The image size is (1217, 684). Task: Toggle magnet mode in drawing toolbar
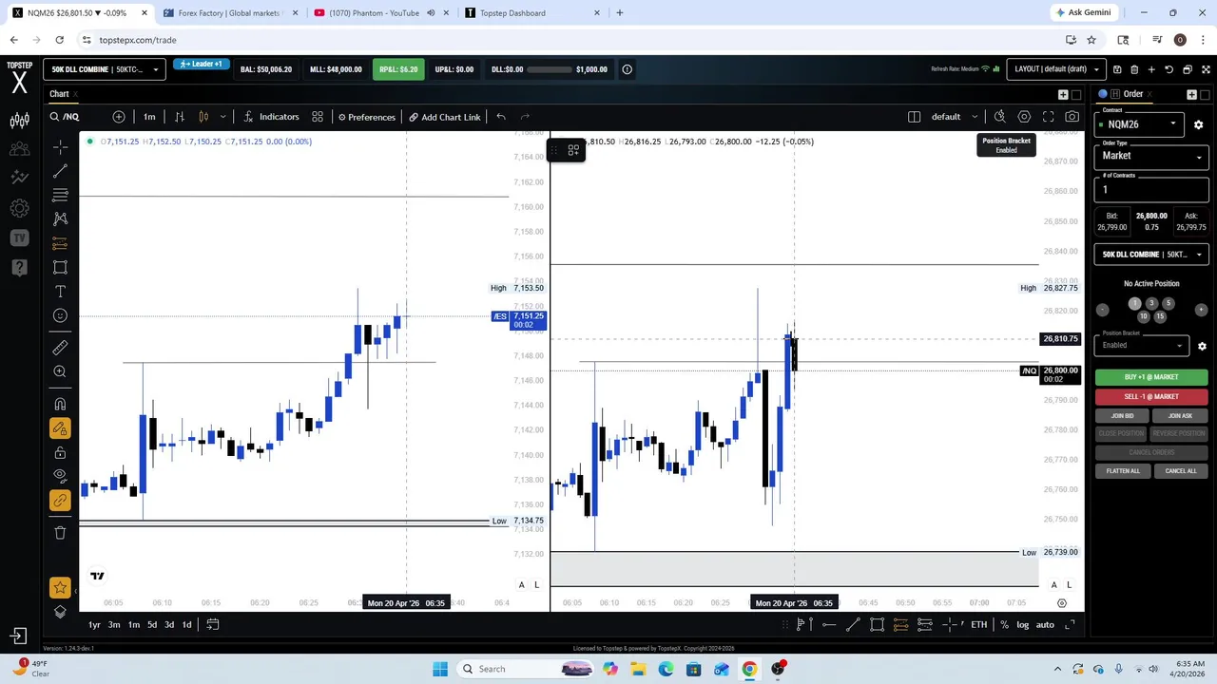tap(60, 404)
